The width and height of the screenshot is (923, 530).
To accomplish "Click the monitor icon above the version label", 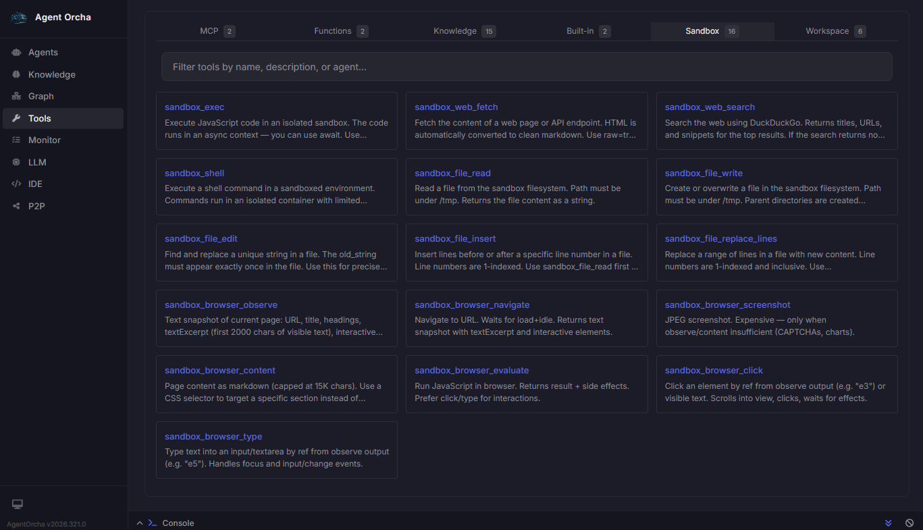I will pyautogui.click(x=17, y=504).
